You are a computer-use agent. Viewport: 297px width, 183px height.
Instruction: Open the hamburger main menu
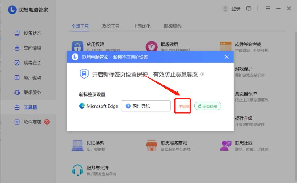[x=268, y=9]
